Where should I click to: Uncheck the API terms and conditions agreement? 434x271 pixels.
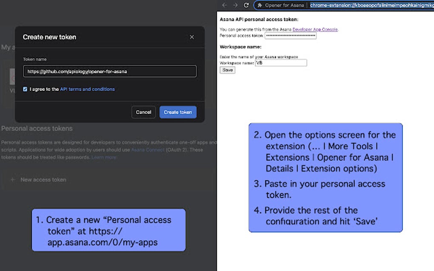point(25,89)
